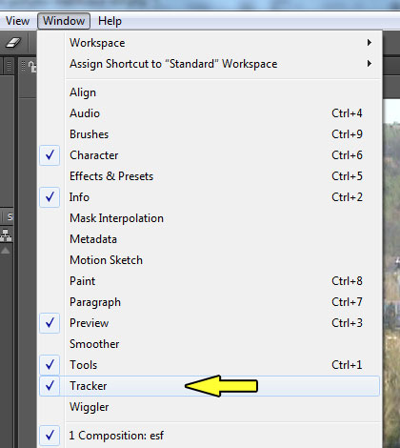This screenshot has height=448, width=400.
Task: Uncheck the Character panel checkmark
Action: [50, 155]
